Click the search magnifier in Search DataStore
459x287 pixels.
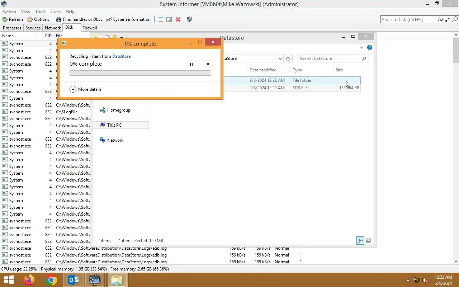(364, 58)
